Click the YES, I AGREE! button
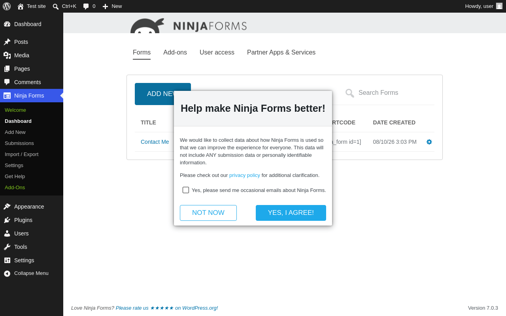Screen dimensions: 506x316 point(291,213)
